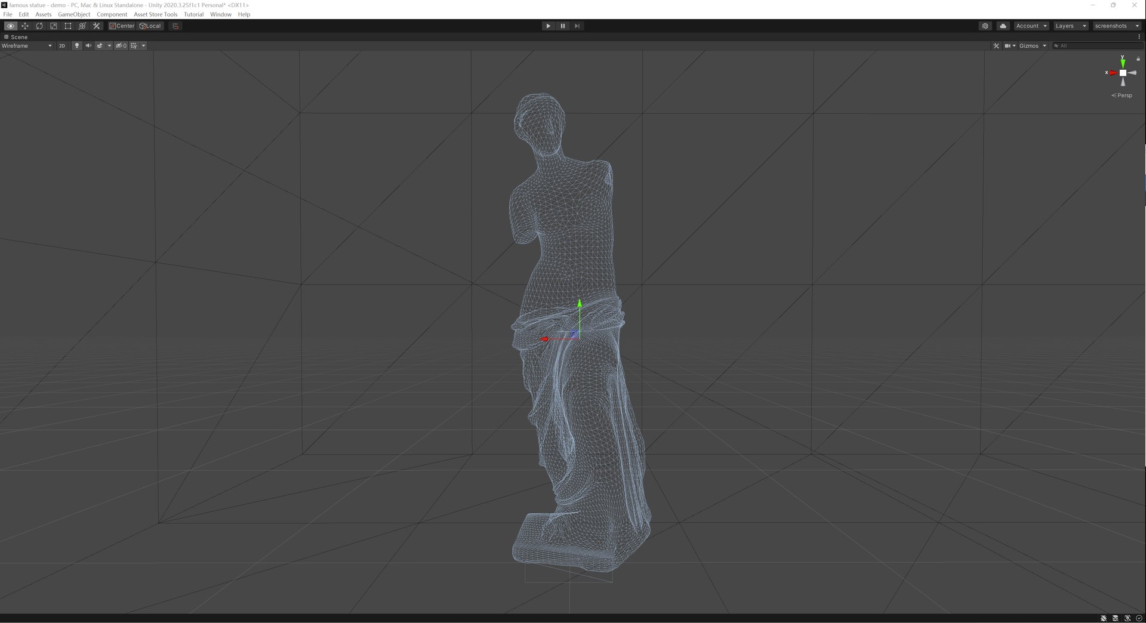The image size is (1146, 623).
Task: Click the lock icon beside the orientation gizmo
Action: (x=1138, y=59)
